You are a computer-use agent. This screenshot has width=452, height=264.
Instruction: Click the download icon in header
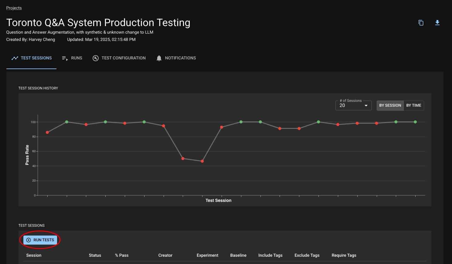click(x=437, y=23)
